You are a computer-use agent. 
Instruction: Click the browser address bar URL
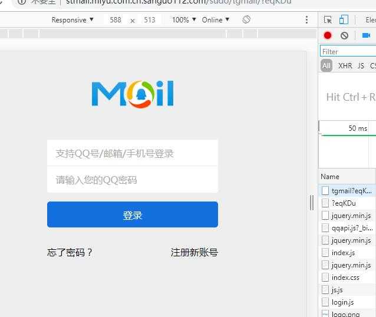[x=179, y=2]
